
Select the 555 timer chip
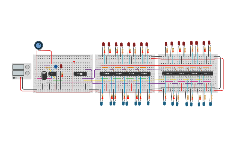[52, 74]
